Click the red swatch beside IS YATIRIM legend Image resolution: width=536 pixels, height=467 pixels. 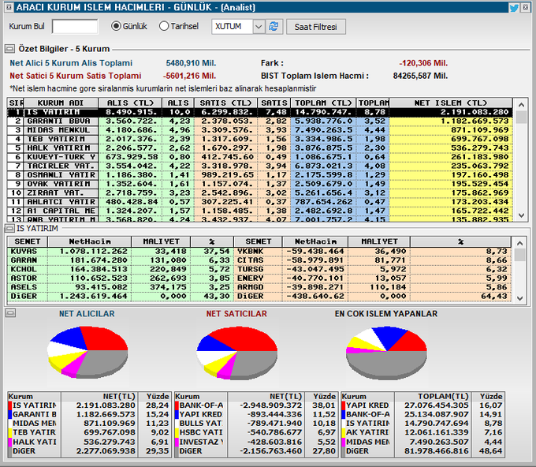[x=10, y=405]
